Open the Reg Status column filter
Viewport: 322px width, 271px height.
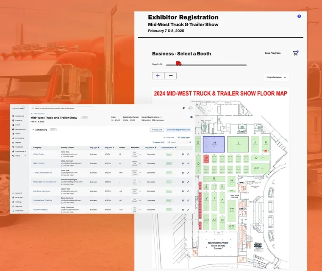155,148
